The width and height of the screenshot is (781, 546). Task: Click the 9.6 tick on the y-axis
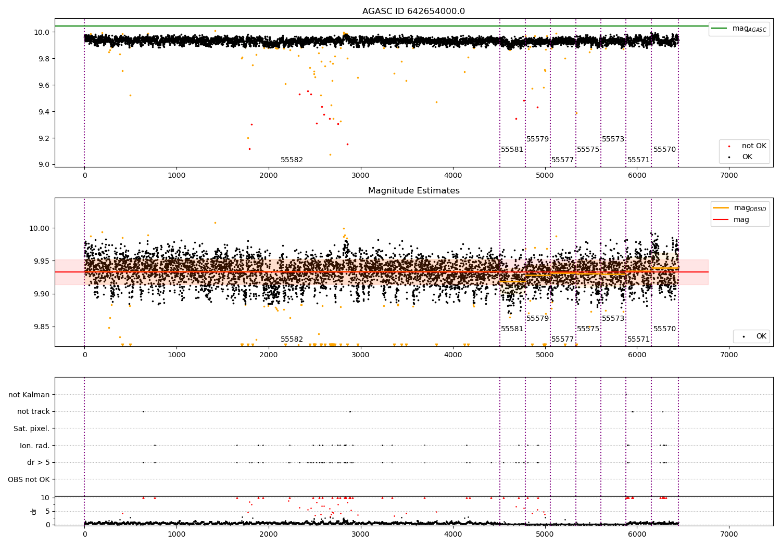click(x=44, y=85)
